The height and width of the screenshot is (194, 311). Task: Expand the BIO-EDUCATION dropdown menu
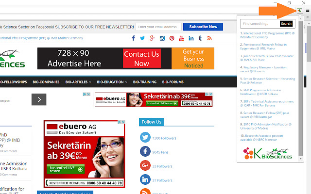point(112,82)
